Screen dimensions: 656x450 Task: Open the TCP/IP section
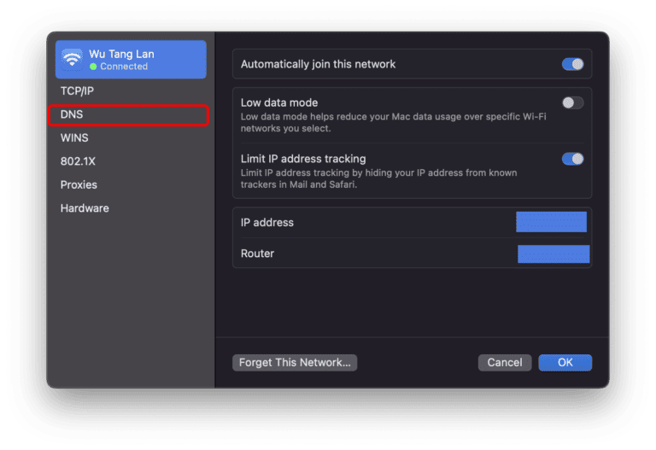(77, 91)
